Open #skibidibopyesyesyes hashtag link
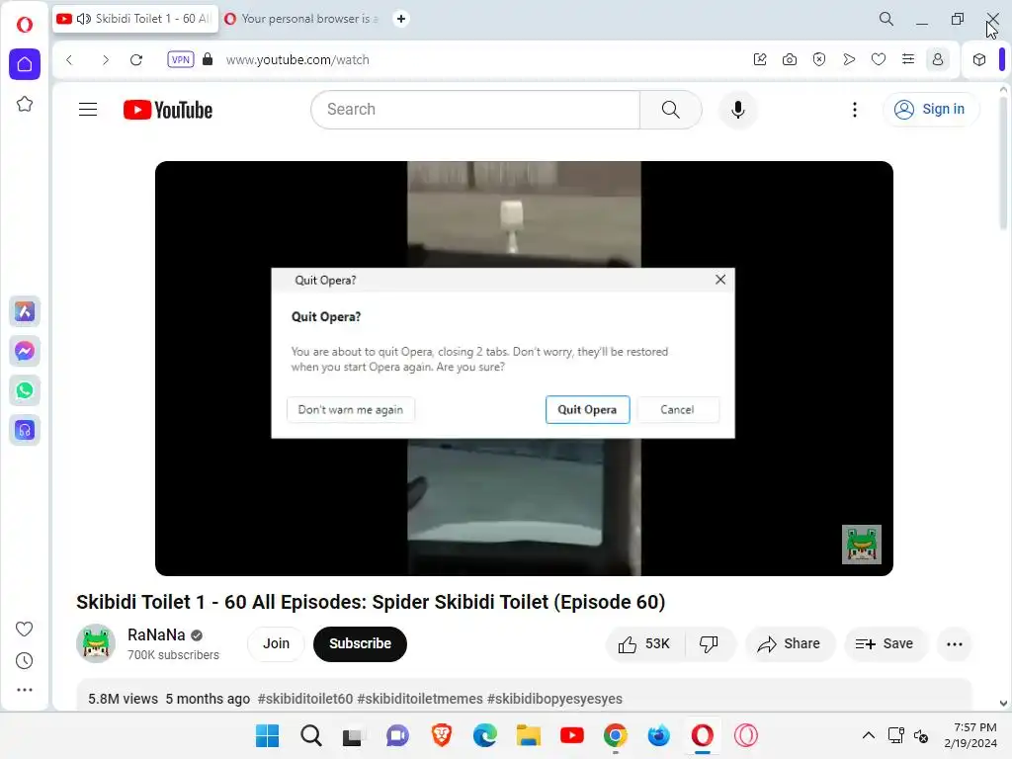Image resolution: width=1012 pixels, height=759 pixels. pos(555,699)
